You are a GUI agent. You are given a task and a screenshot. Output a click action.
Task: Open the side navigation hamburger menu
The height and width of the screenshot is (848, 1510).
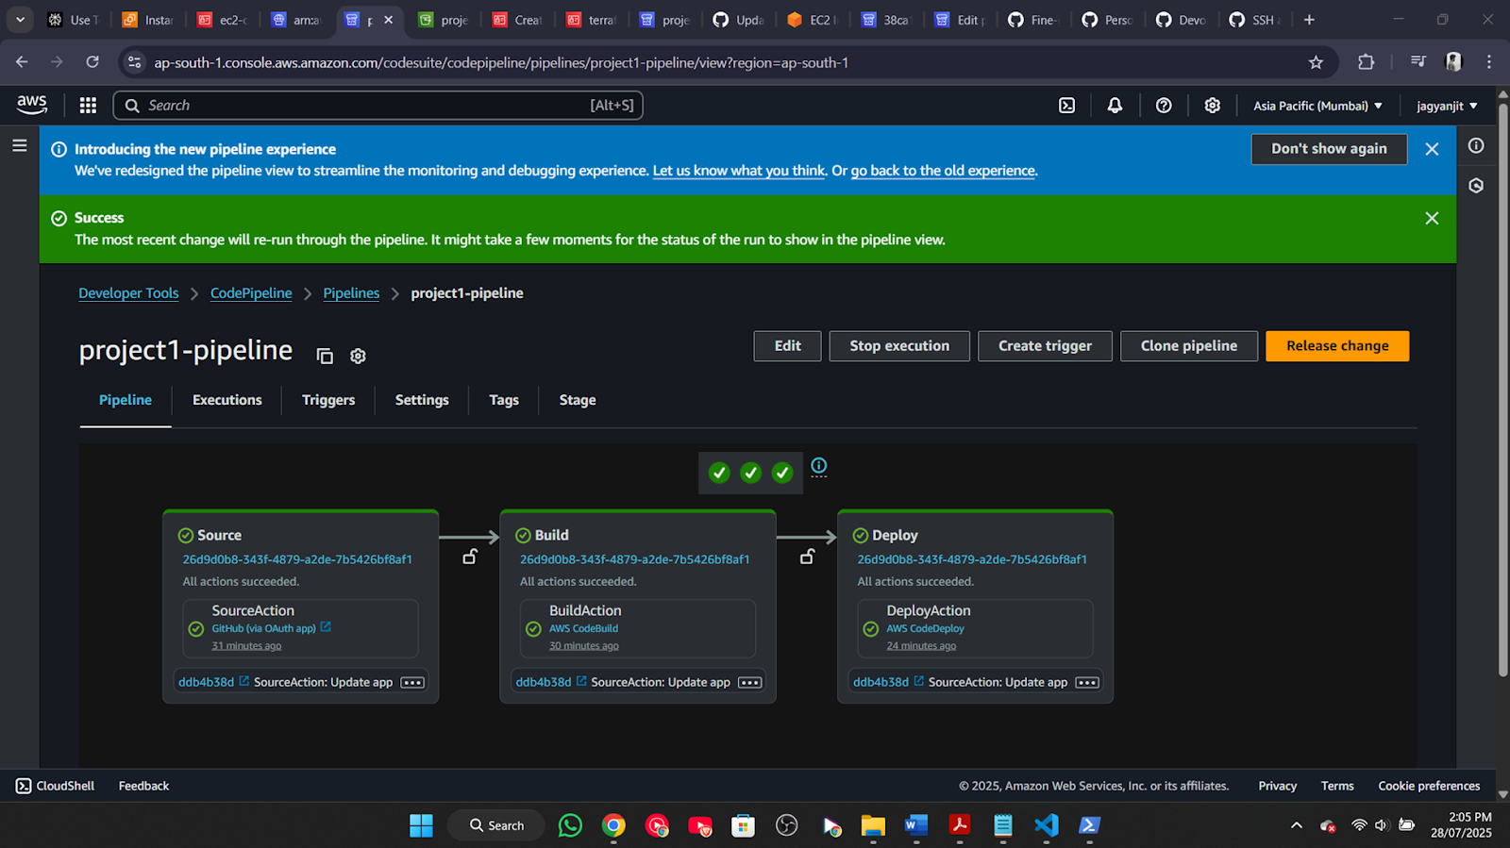(x=20, y=145)
